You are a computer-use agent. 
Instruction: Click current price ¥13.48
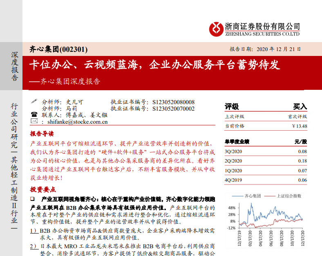(x=300, y=126)
